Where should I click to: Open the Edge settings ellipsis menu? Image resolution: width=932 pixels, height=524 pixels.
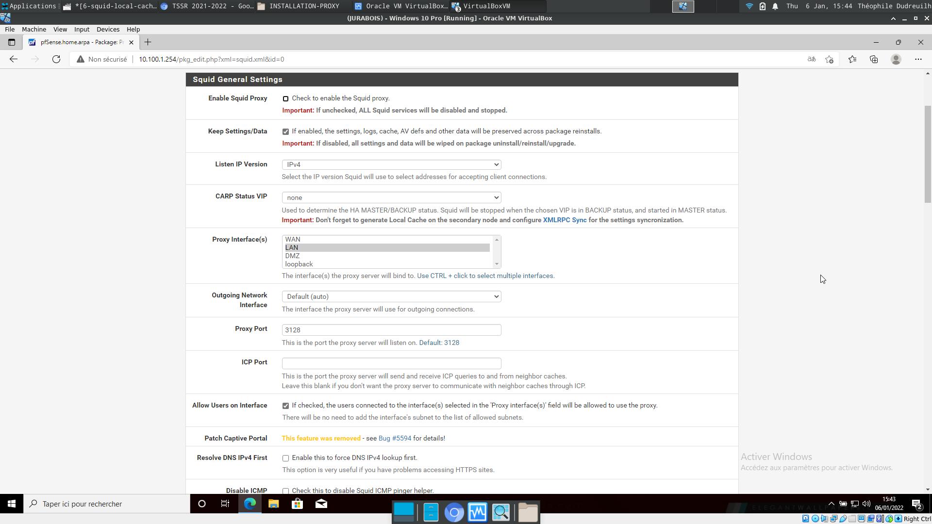point(918,59)
